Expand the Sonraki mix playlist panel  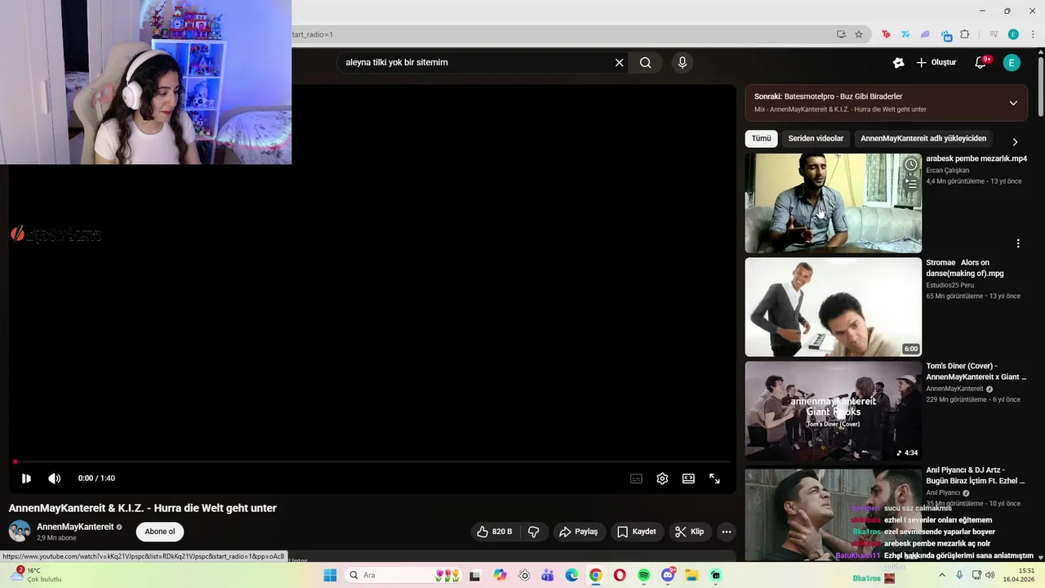(x=1013, y=103)
